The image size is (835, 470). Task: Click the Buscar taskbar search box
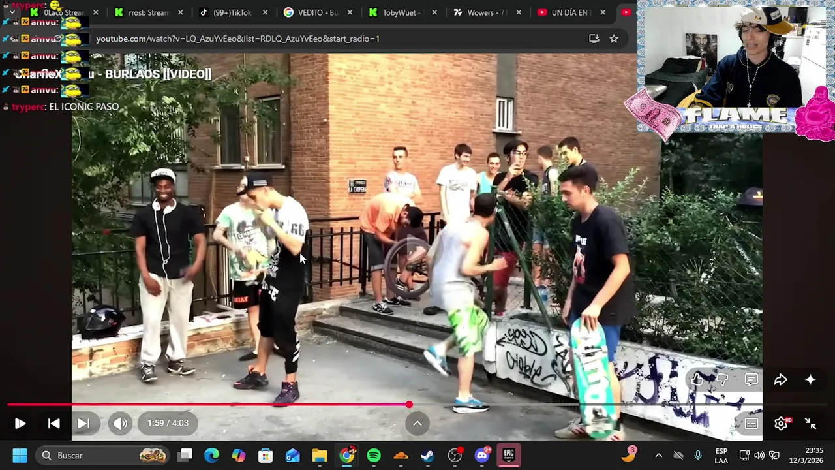click(x=103, y=455)
